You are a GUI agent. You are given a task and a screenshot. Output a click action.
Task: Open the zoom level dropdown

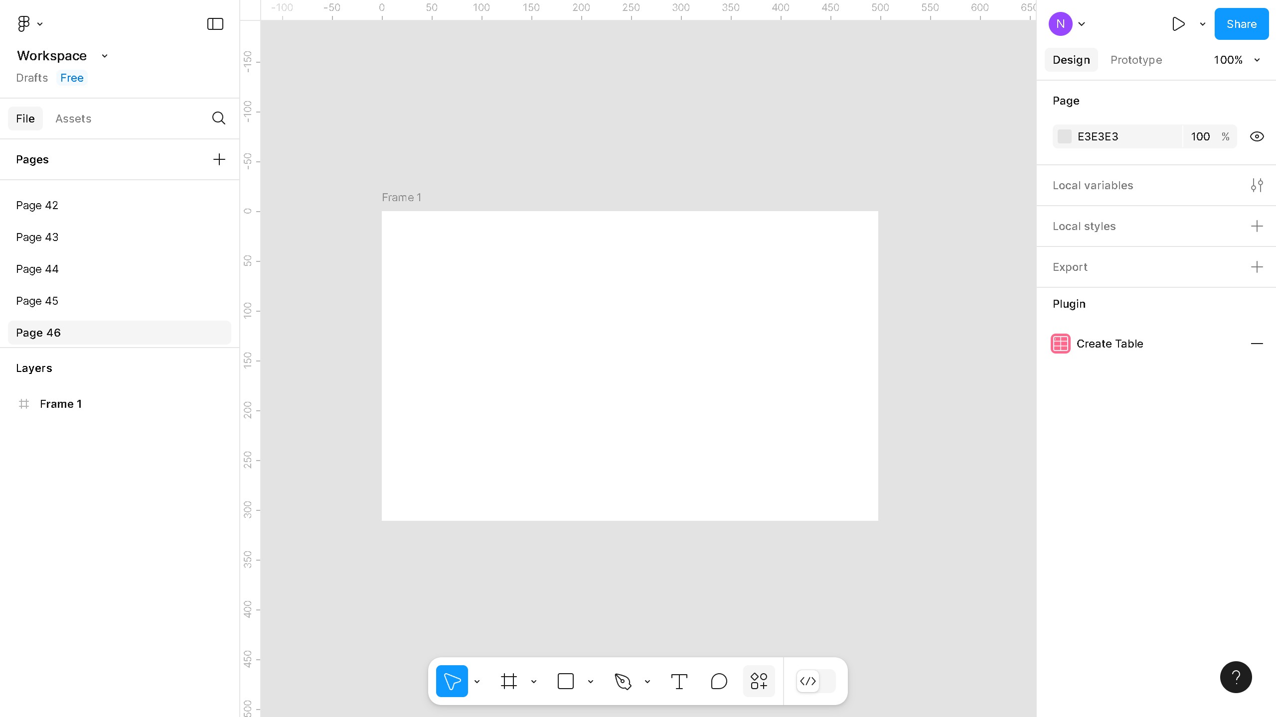[1237, 60]
